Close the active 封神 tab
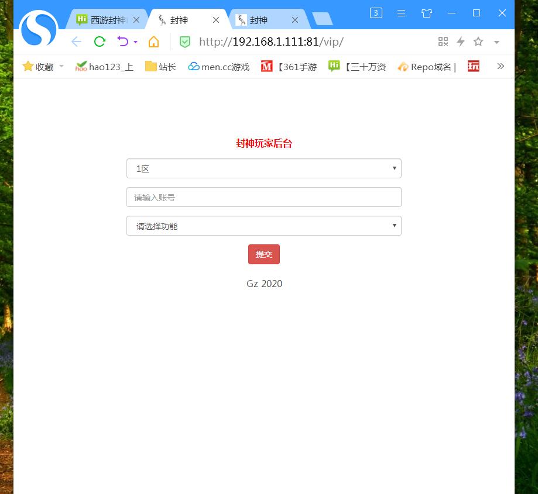The height and width of the screenshot is (494, 538). (x=216, y=20)
